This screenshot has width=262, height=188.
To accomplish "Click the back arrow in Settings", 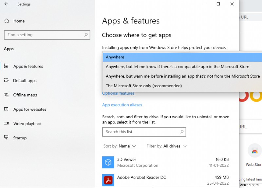I will [6, 4].
